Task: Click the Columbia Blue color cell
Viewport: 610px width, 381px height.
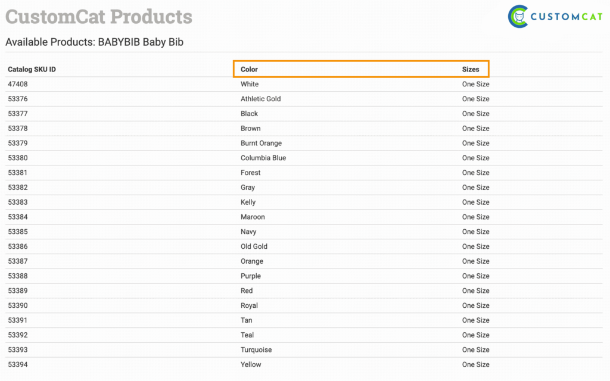Action: coord(263,158)
